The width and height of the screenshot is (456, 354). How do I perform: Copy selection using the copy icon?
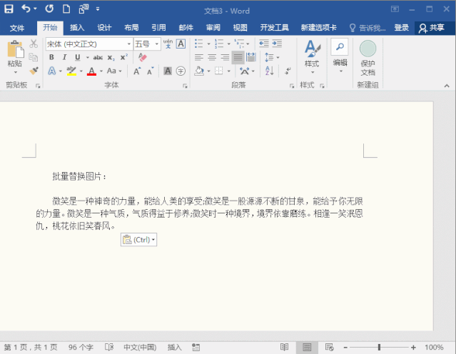34,57
